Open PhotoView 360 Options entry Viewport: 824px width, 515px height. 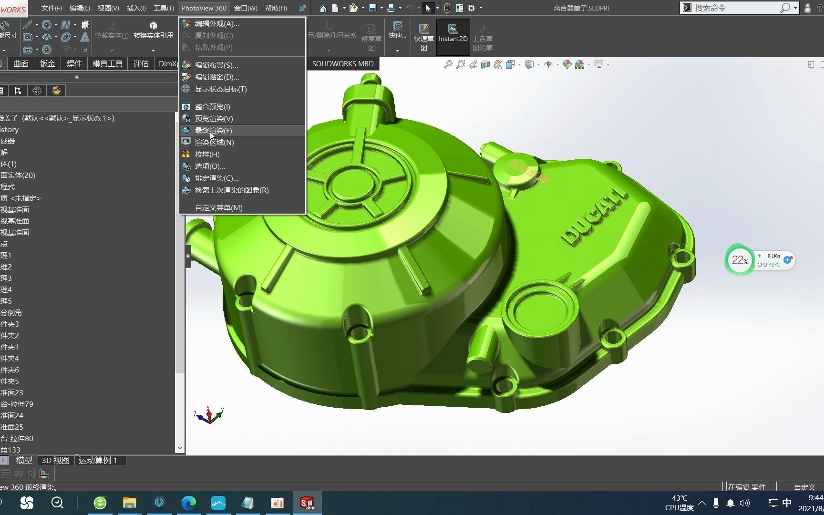[242, 166]
